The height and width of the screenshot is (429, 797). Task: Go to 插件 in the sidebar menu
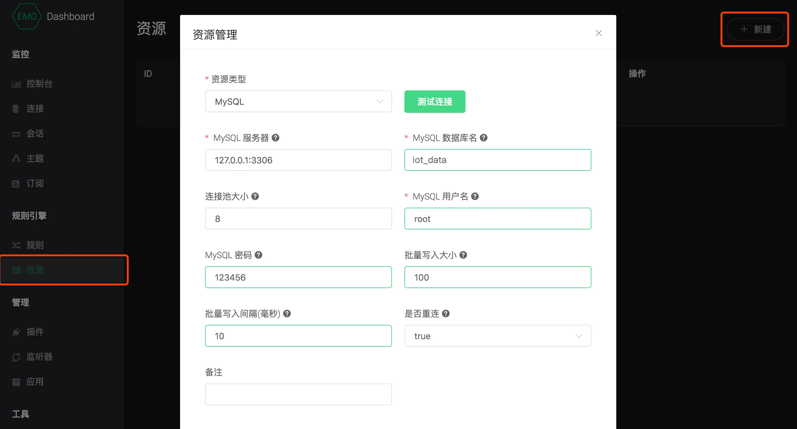point(35,332)
